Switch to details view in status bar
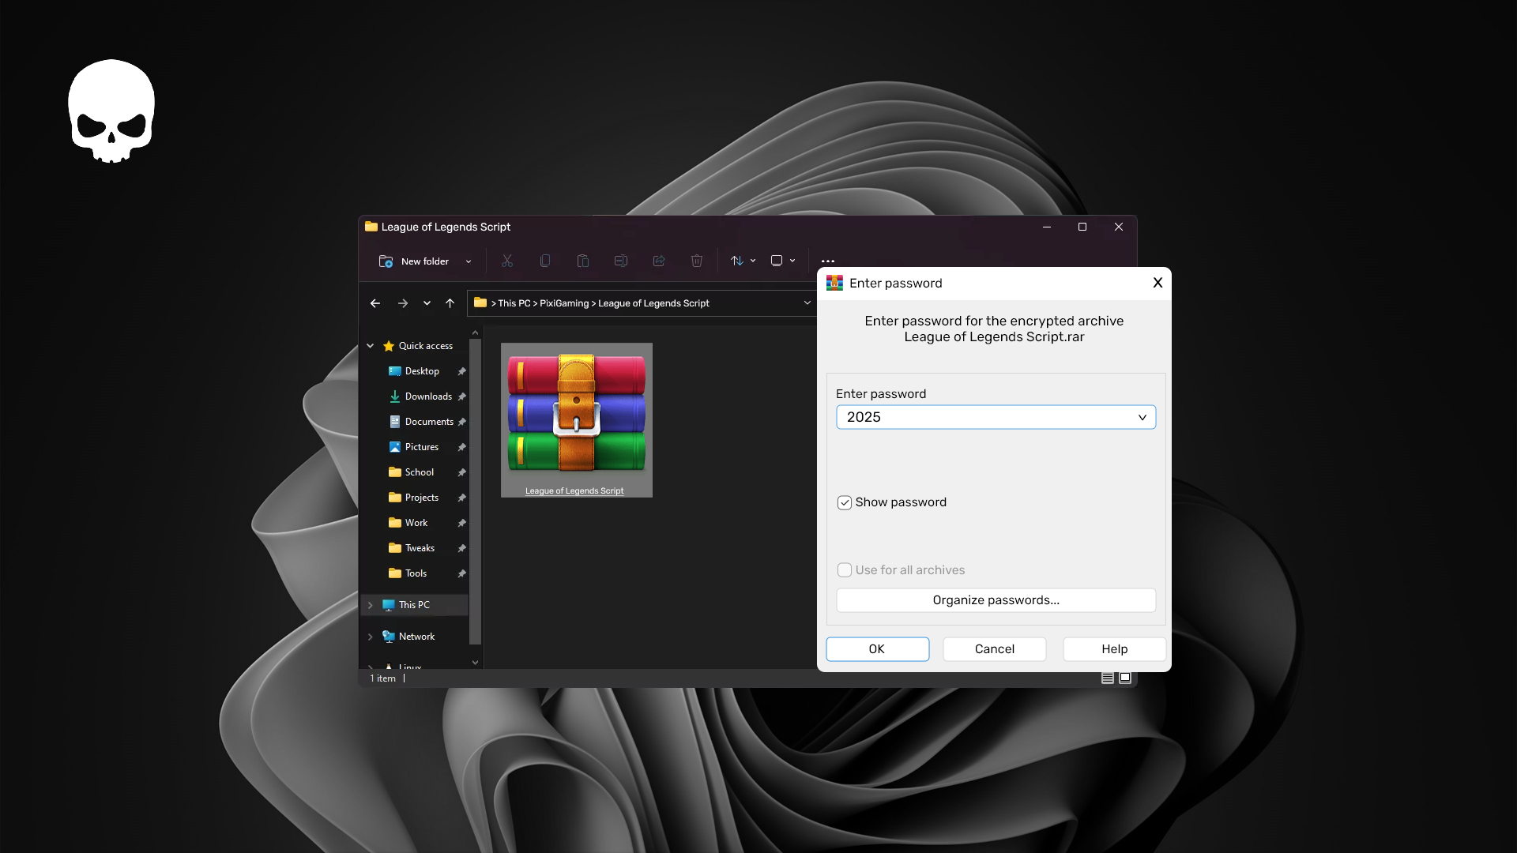 click(1108, 678)
